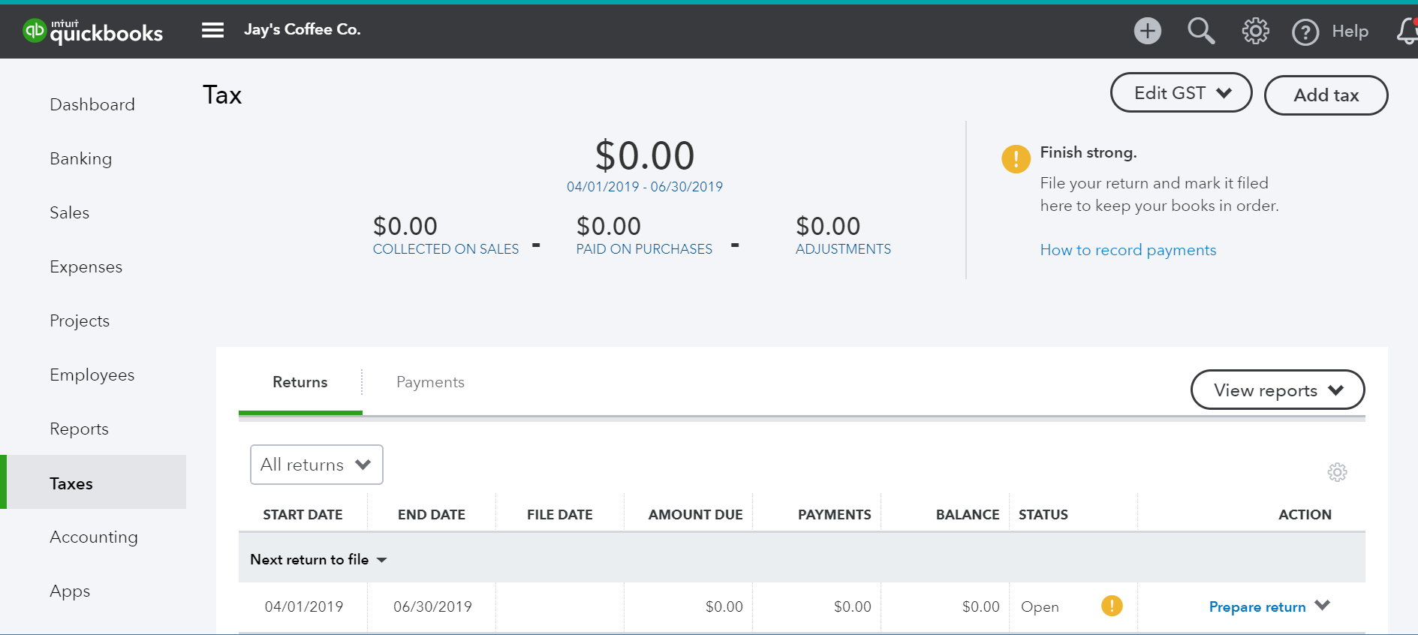Screen dimensions: 1418x635
Task: Select Taxes in sidebar
Action: click(x=93, y=482)
